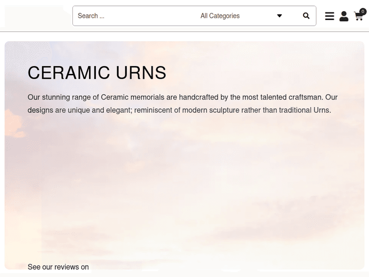View the shopping cart icon
The image size is (369, 277).
tap(358, 17)
